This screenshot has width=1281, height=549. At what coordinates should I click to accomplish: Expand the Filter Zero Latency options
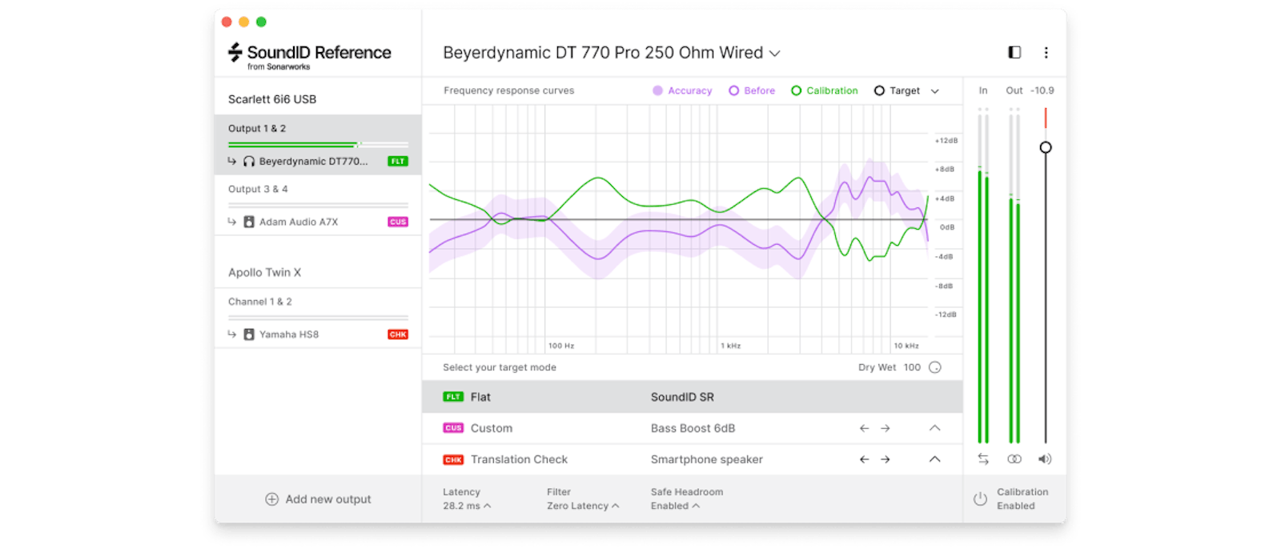pos(582,506)
